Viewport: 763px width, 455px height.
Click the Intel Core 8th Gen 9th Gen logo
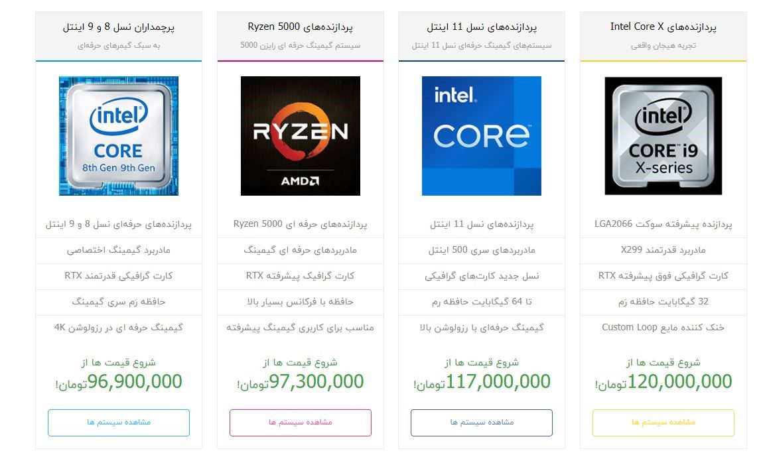pos(119,136)
